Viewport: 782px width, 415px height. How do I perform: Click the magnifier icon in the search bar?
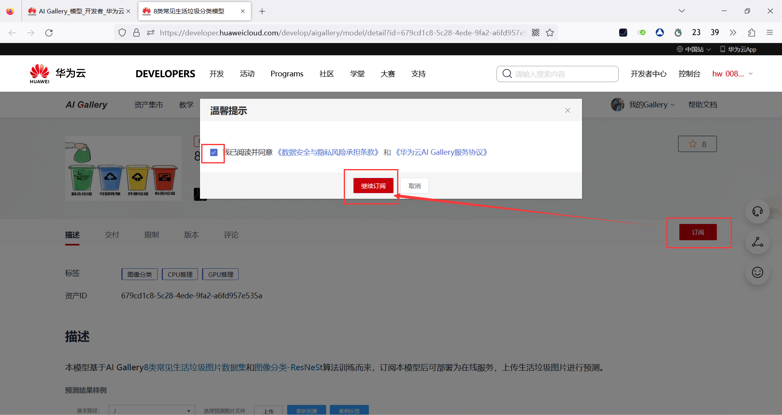tap(507, 74)
